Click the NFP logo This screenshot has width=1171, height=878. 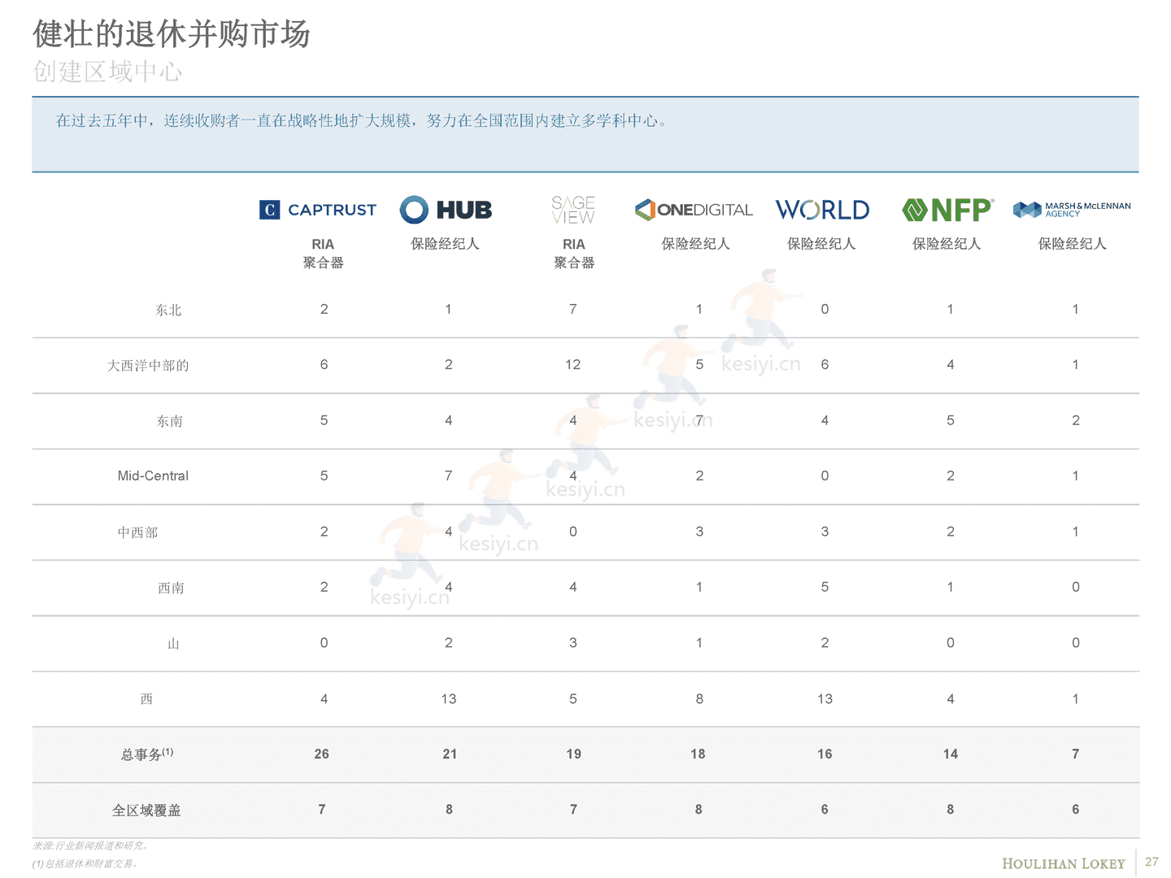(947, 210)
